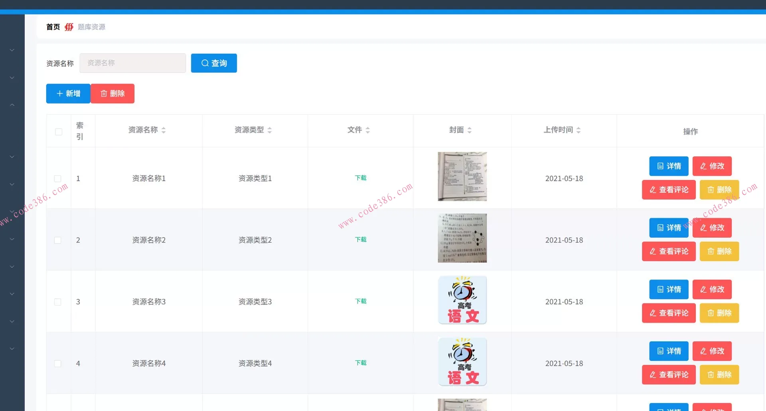
Task: Check the checkbox for row 1
Action: (58, 178)
